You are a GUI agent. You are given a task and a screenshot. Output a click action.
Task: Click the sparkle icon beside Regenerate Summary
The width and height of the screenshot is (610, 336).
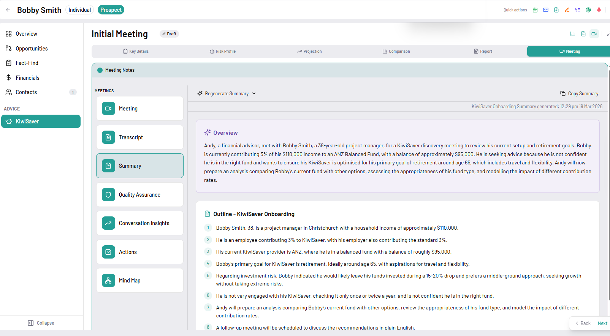click(x=200, y=93)
